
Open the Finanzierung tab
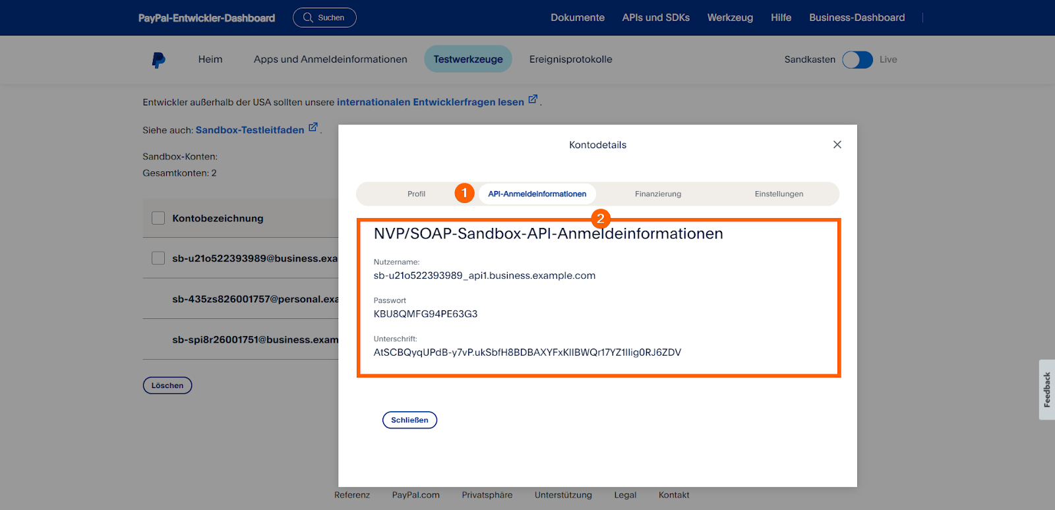click(x=658, y=194)
